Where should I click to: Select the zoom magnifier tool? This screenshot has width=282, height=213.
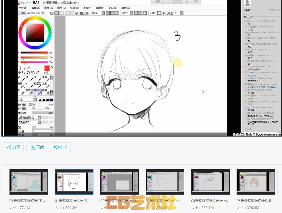pos(24,72)
